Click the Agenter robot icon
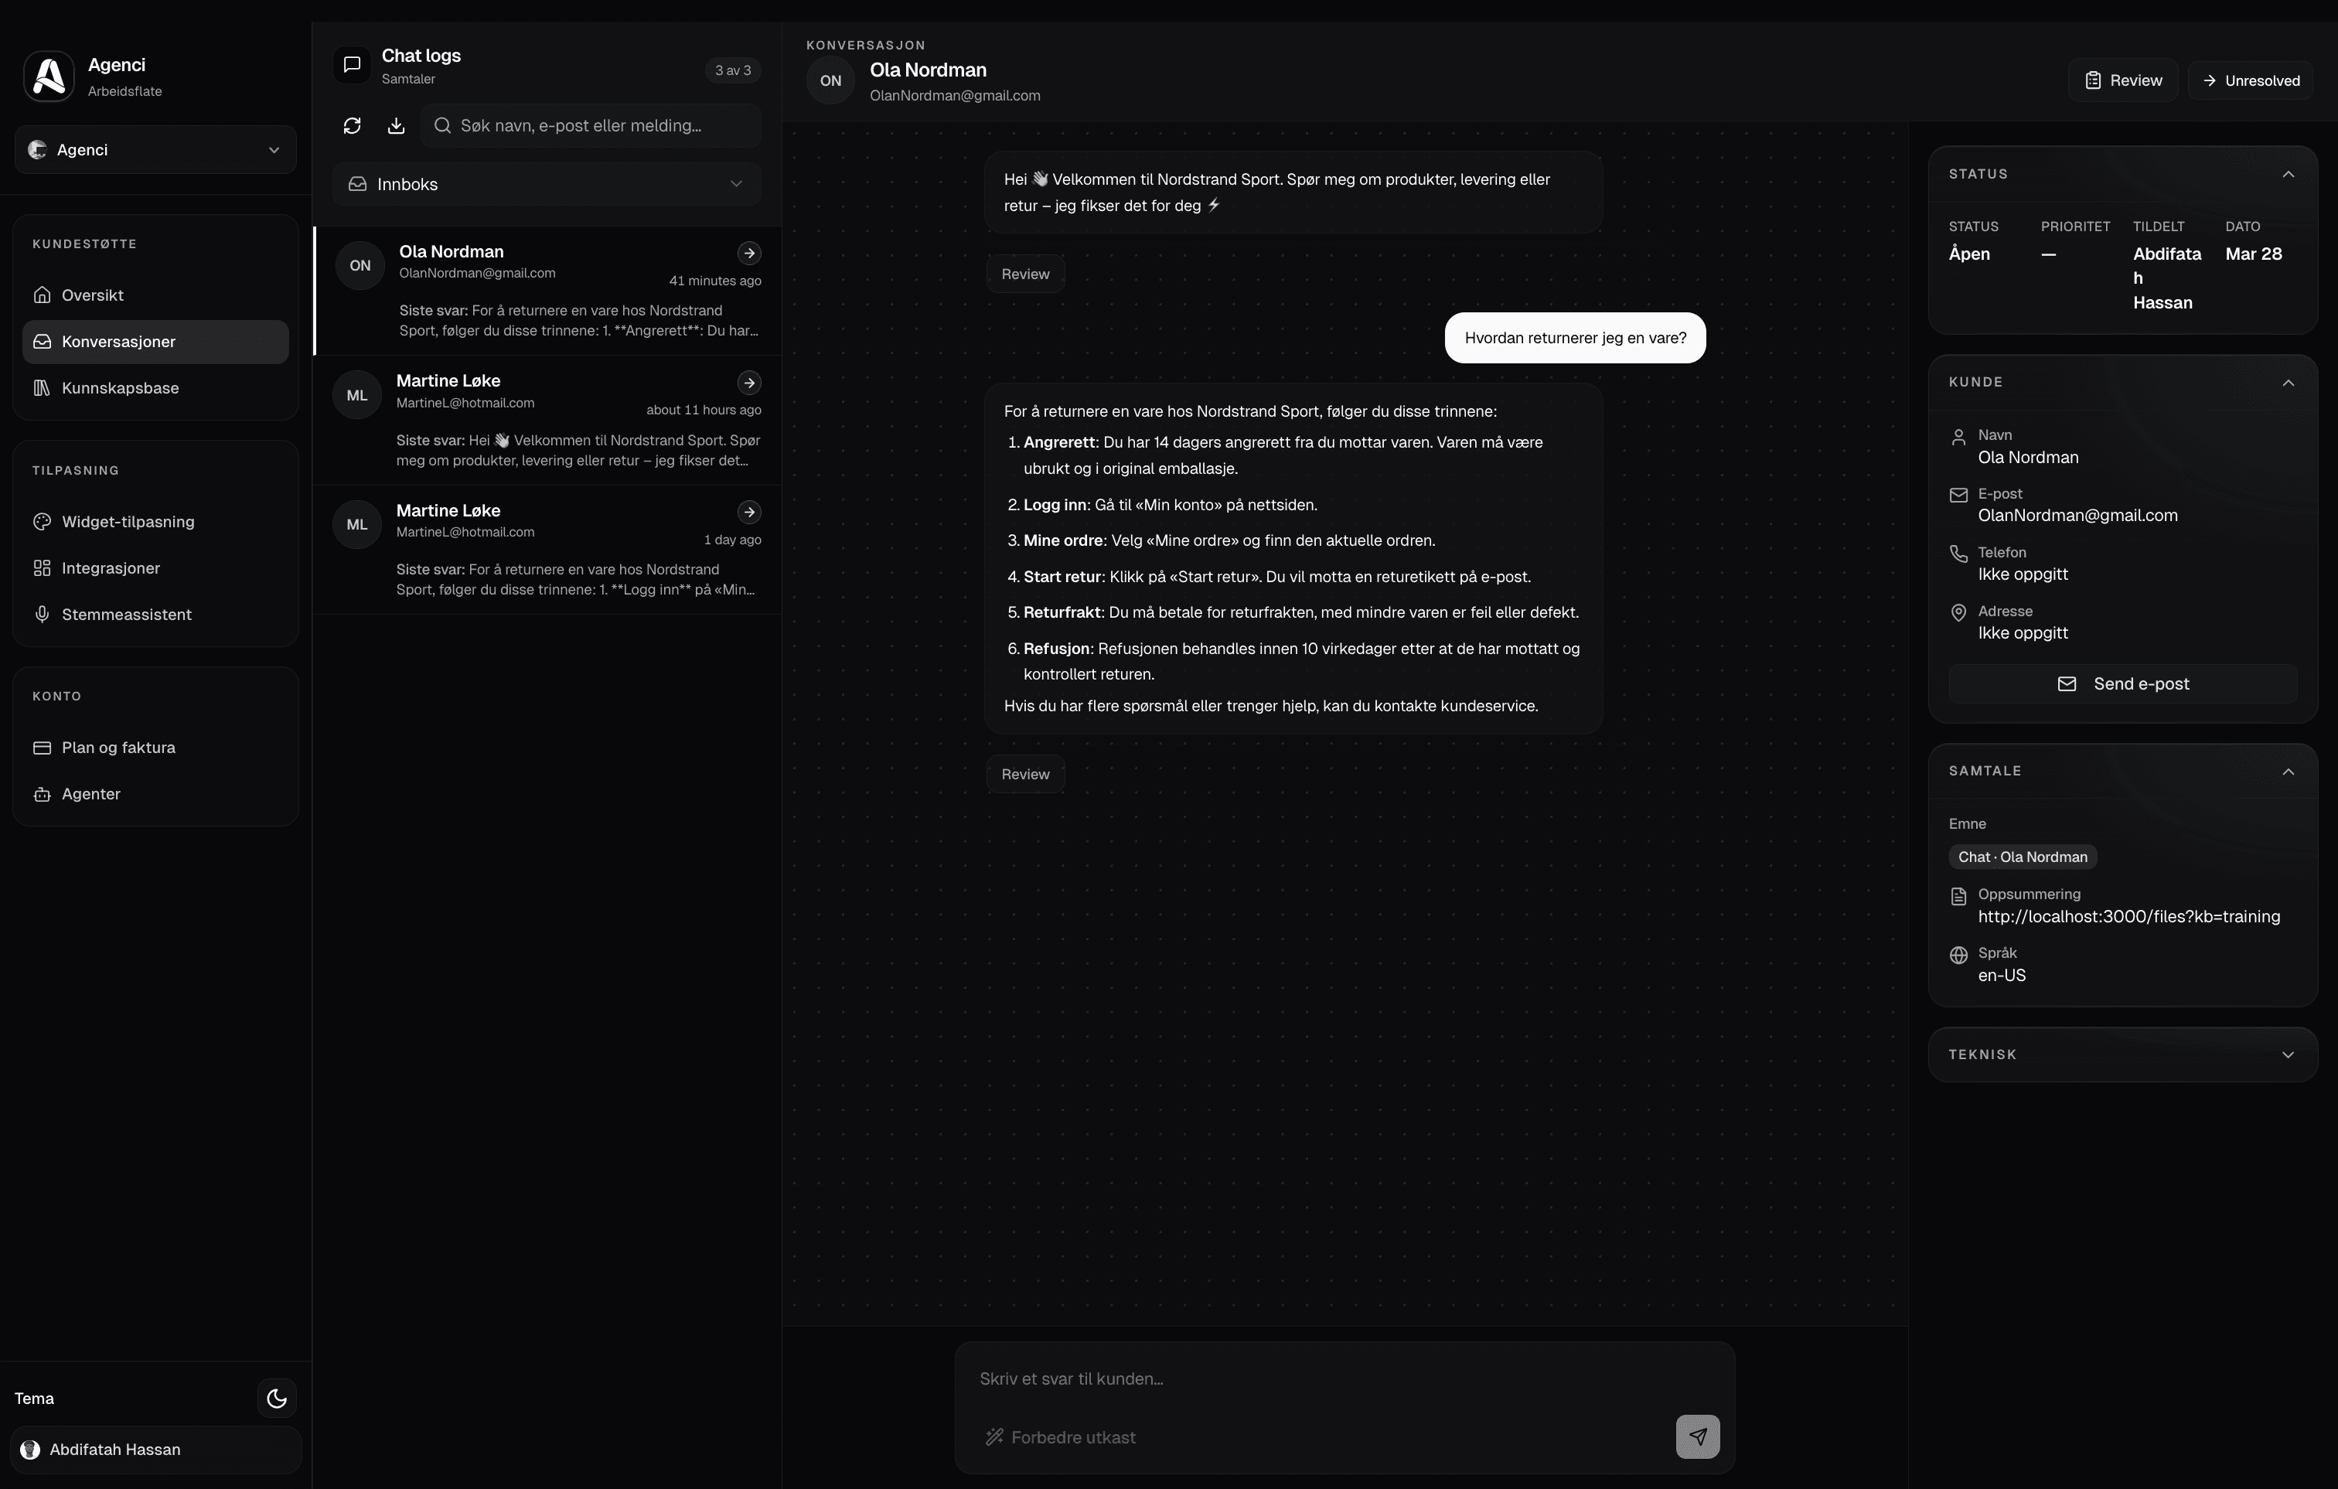 (42, 794)
